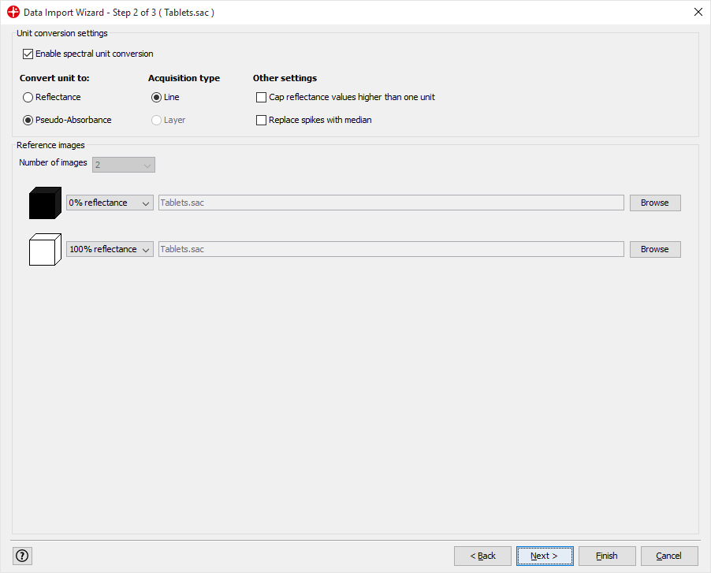Click the red app icon in title bar

13,13
